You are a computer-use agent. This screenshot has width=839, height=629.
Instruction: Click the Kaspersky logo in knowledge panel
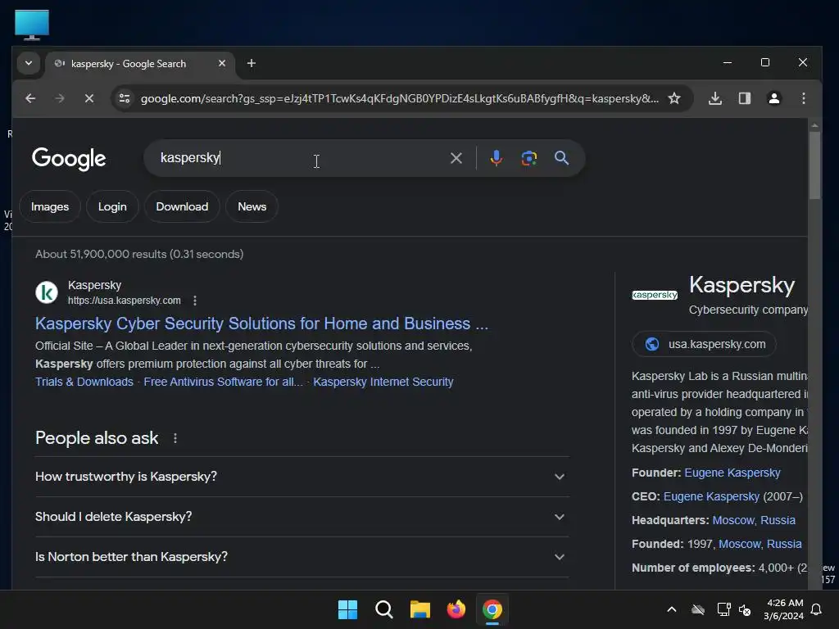click(655, 295)
